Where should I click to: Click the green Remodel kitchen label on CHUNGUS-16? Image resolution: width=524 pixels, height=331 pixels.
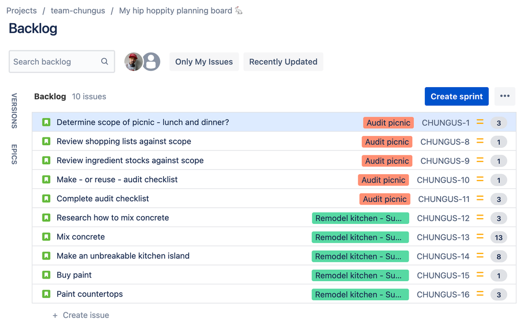coord(360,295)
